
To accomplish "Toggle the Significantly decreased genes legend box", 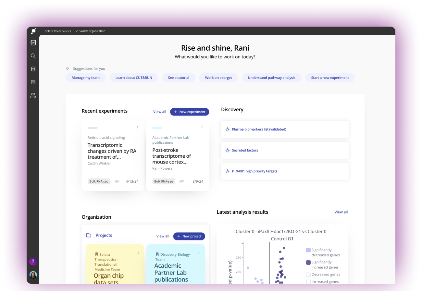I will (308, 250).
